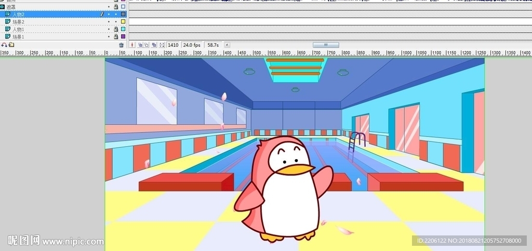Click the timeline scroll-left arrow

pos(227,45)
